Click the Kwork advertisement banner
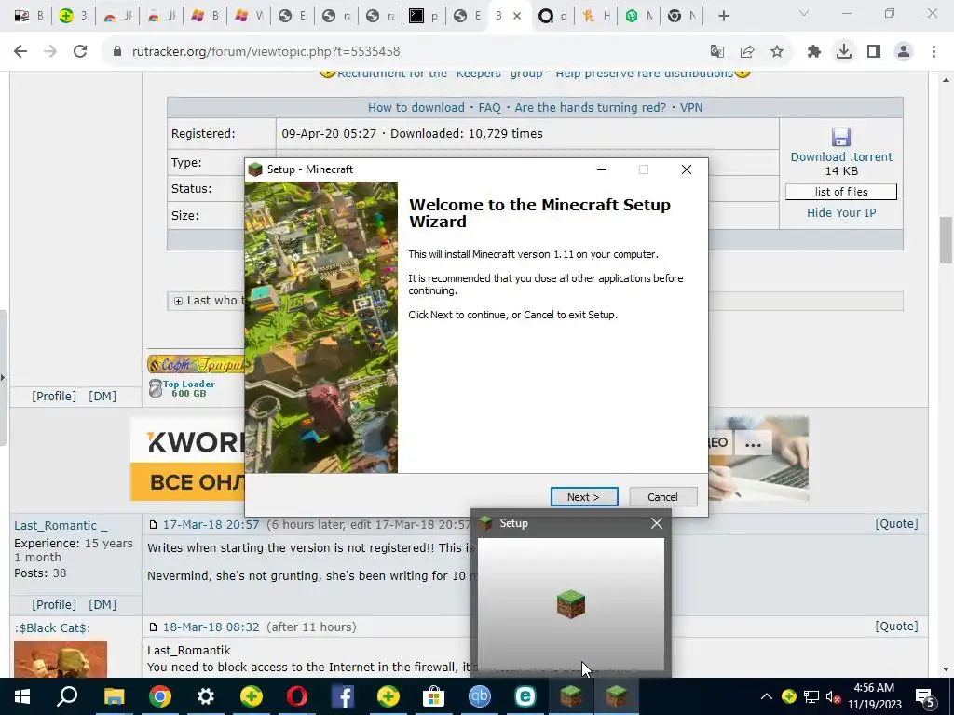 pos(188,458)
